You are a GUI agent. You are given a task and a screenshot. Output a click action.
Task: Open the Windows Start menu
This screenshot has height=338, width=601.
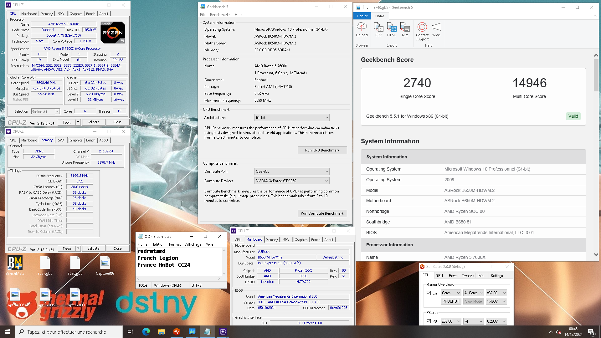click(8, 332)
